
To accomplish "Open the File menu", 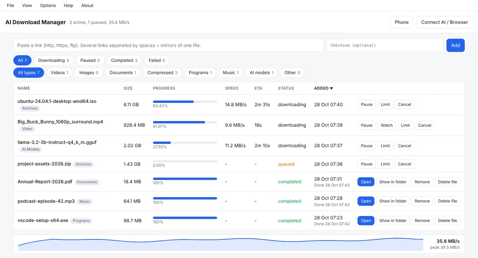I will click(10, 6).
